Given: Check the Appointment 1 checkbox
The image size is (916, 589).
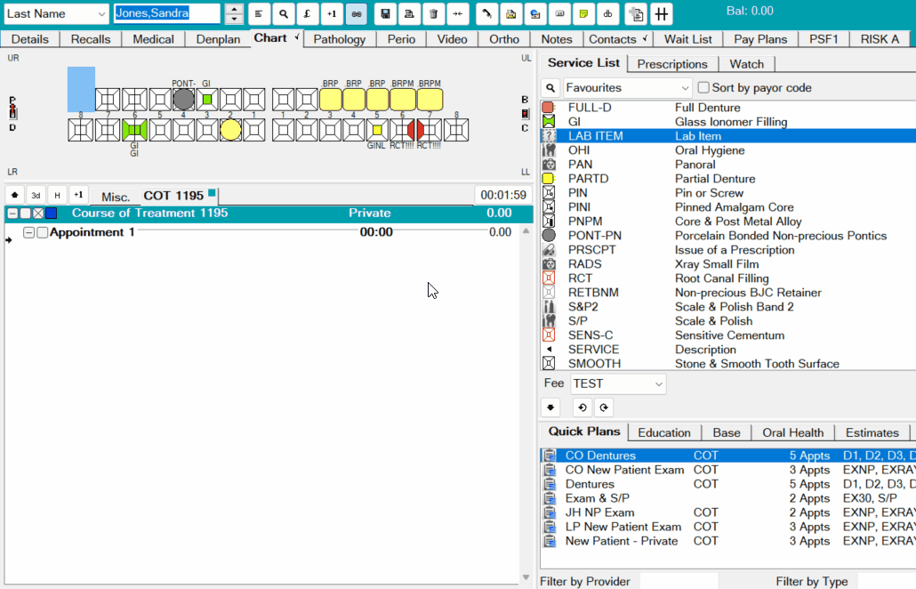Looking at the screenshot, I should (x=42, y=231).
